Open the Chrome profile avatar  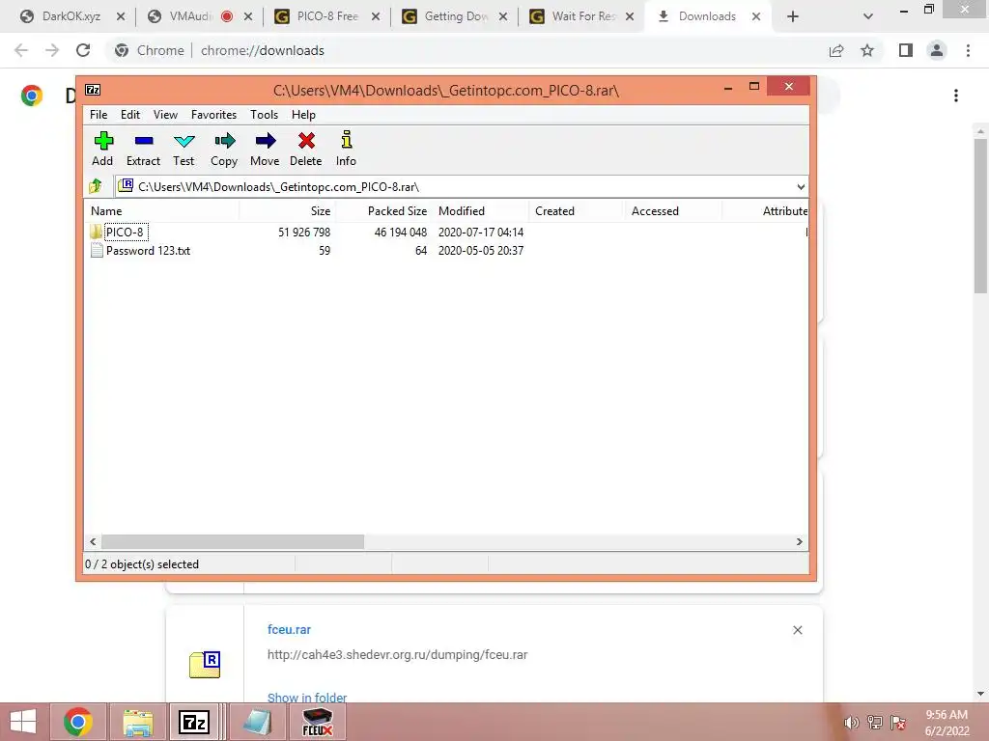[x=937, y=50]
